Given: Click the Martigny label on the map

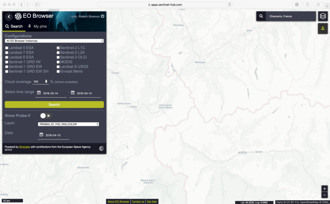Looking at the screenshot, I should (x=200, y=62).
